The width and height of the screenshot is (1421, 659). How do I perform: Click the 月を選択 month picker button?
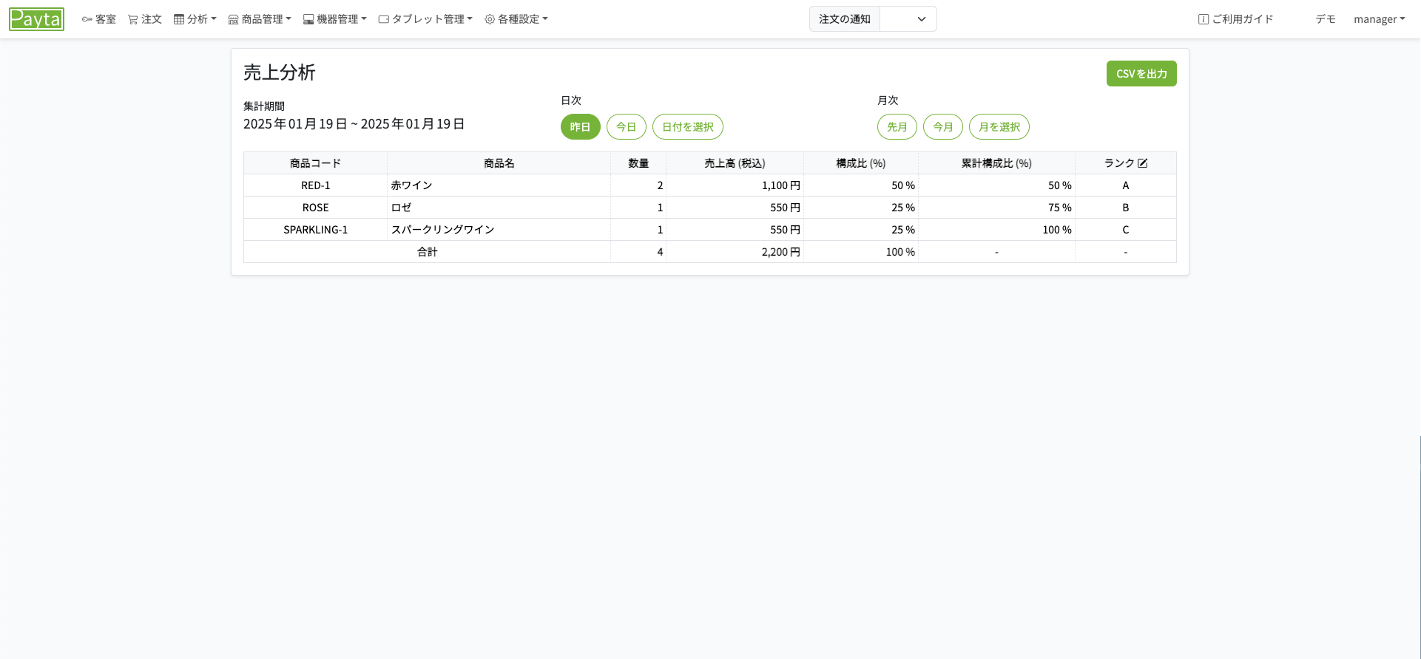tap(999, 127)
